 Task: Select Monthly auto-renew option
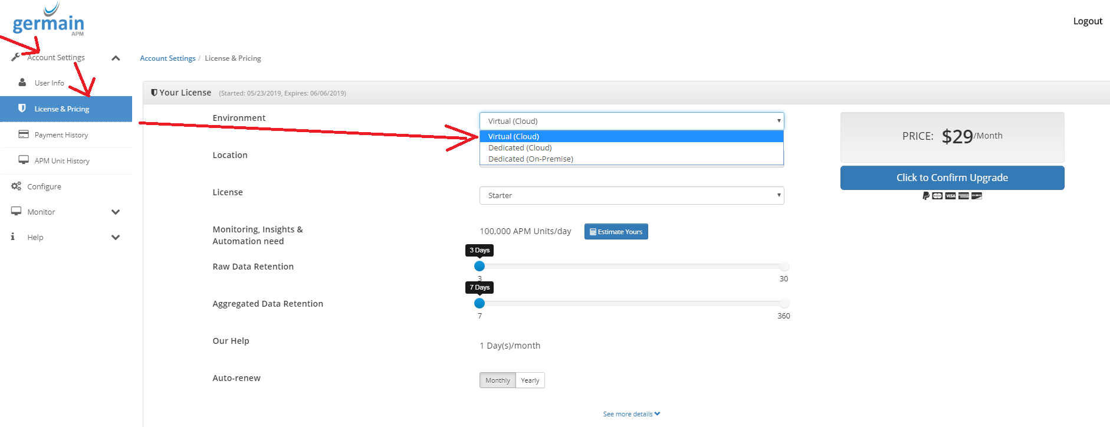[497, 380]
